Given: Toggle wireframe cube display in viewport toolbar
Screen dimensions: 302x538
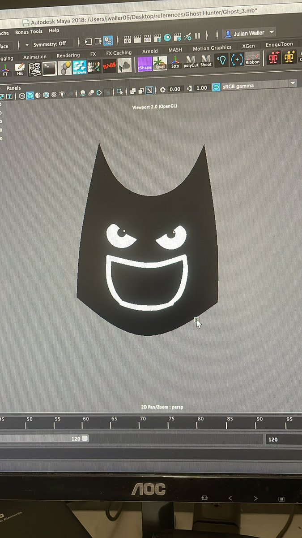Looking at the screenshot, I should tap(22, 95).
